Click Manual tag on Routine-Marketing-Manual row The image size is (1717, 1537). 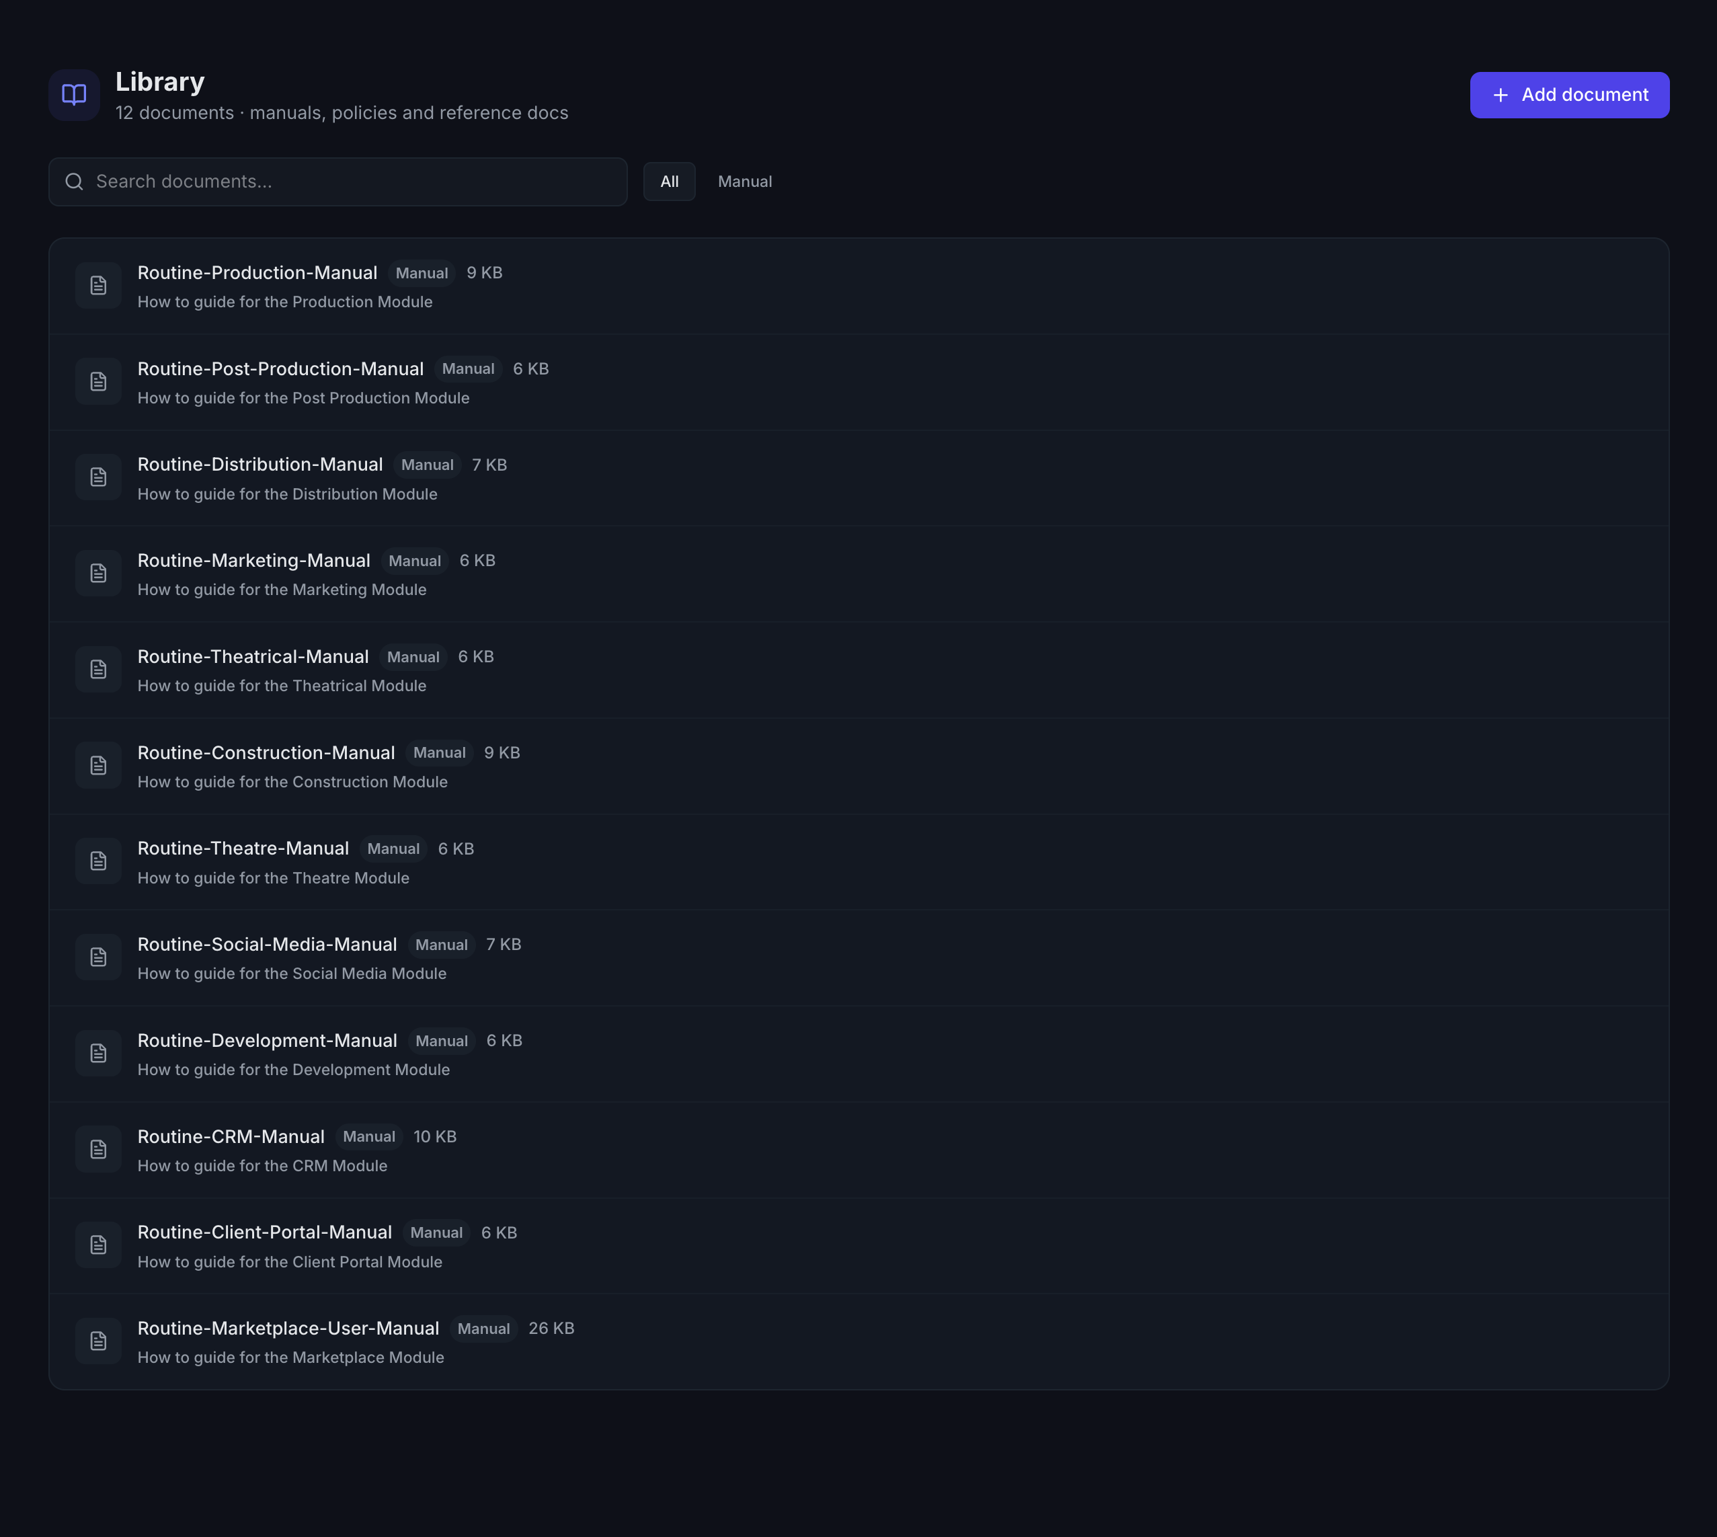coord(415,561)
